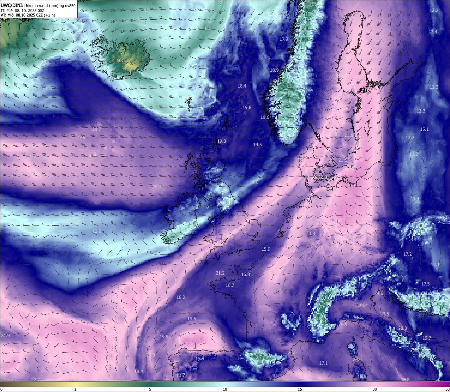Click the colour scale tick label '1'
This screenshot has width=450, height=392.
point(75,389)
